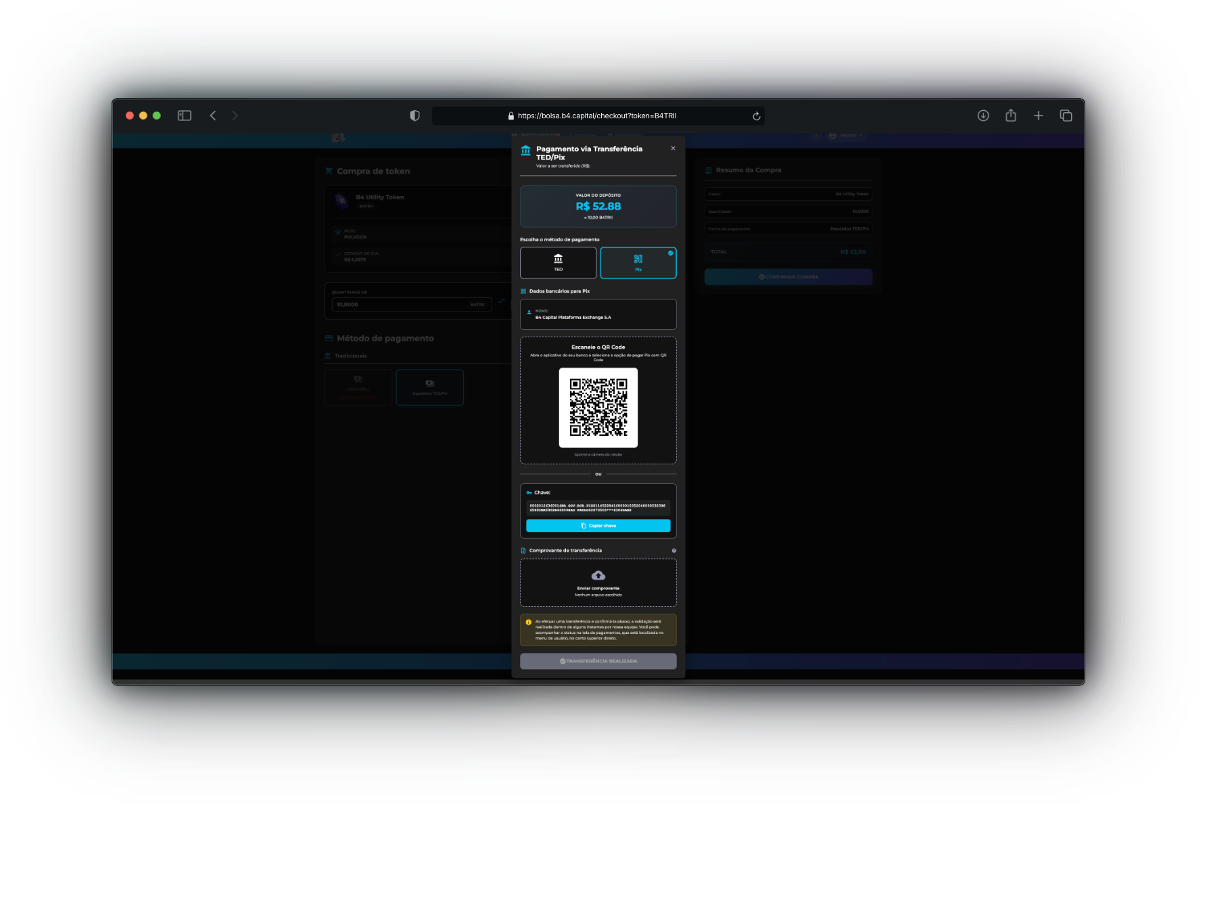Click the privacy shield icon
This screenshot has width=1207, height=905.
pos(415,116)
